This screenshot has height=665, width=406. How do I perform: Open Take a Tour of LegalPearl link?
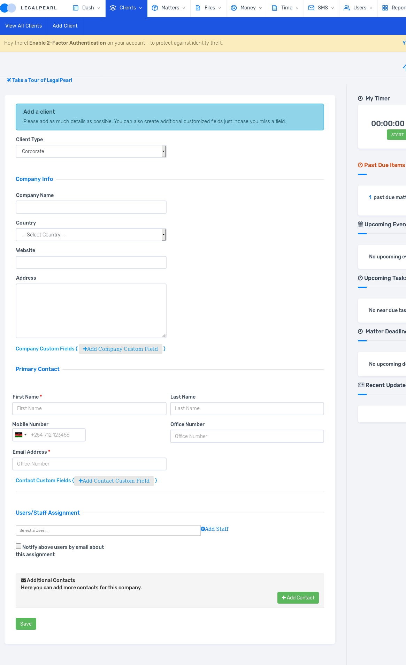(x=42, y=80)
